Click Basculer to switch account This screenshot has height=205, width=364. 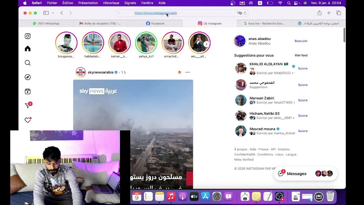(301, 41)
